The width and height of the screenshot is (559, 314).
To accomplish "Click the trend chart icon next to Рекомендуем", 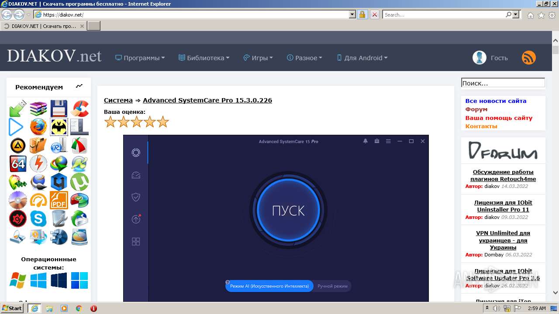I will point(79,86).
